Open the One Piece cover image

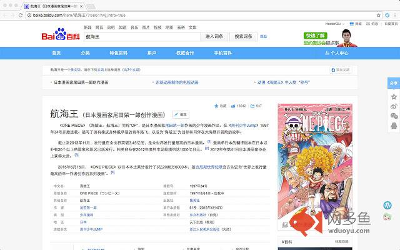point(315,161)
